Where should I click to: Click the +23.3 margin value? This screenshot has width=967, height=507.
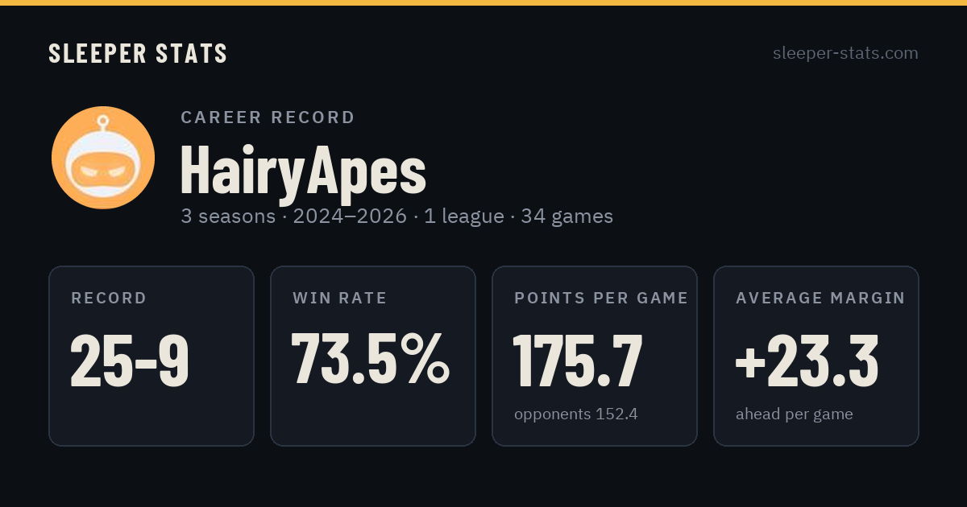pos(807,361)
